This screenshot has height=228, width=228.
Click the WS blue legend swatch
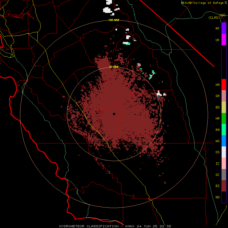pos(224,141)
